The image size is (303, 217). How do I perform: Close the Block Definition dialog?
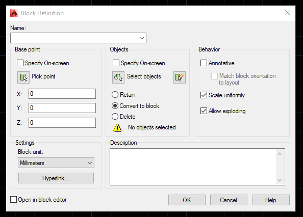click(288, 13)
